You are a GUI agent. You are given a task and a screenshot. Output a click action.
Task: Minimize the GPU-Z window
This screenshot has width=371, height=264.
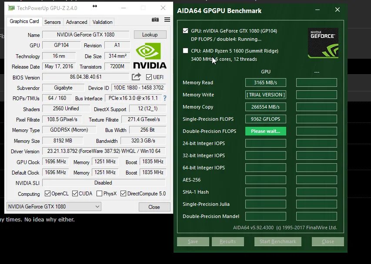(x=124, y=8)
